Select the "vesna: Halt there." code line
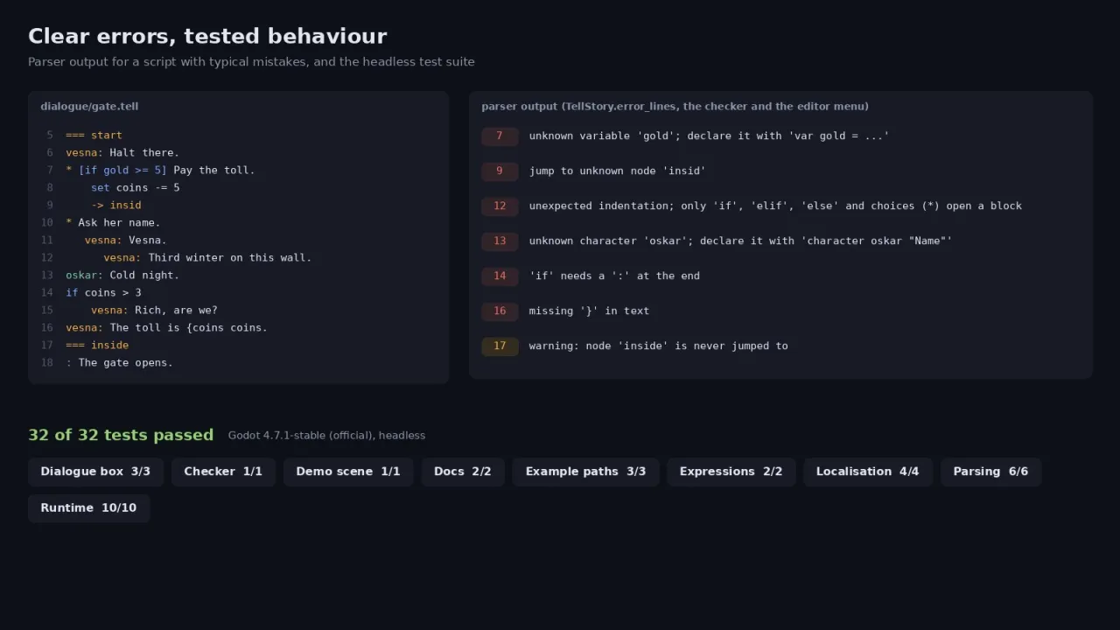This screenshot has height=630, width=1120. coord(122,152)
